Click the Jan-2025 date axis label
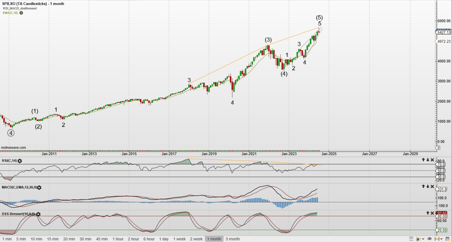The width and height of the screenshot is (452, 242). [329, 154]
